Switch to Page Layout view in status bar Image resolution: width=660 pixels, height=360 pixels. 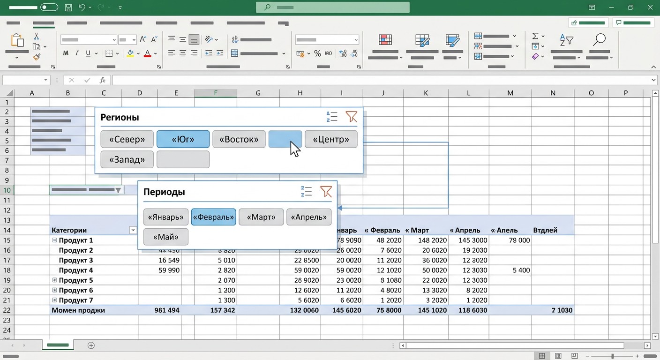pyautogui.click(x=558, y=356)
